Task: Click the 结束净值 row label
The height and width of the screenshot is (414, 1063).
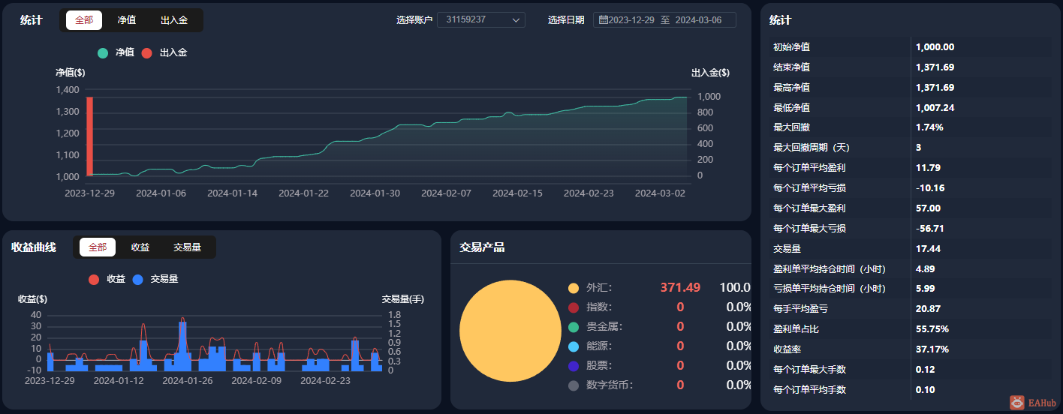Action: (x=791, y=67)
